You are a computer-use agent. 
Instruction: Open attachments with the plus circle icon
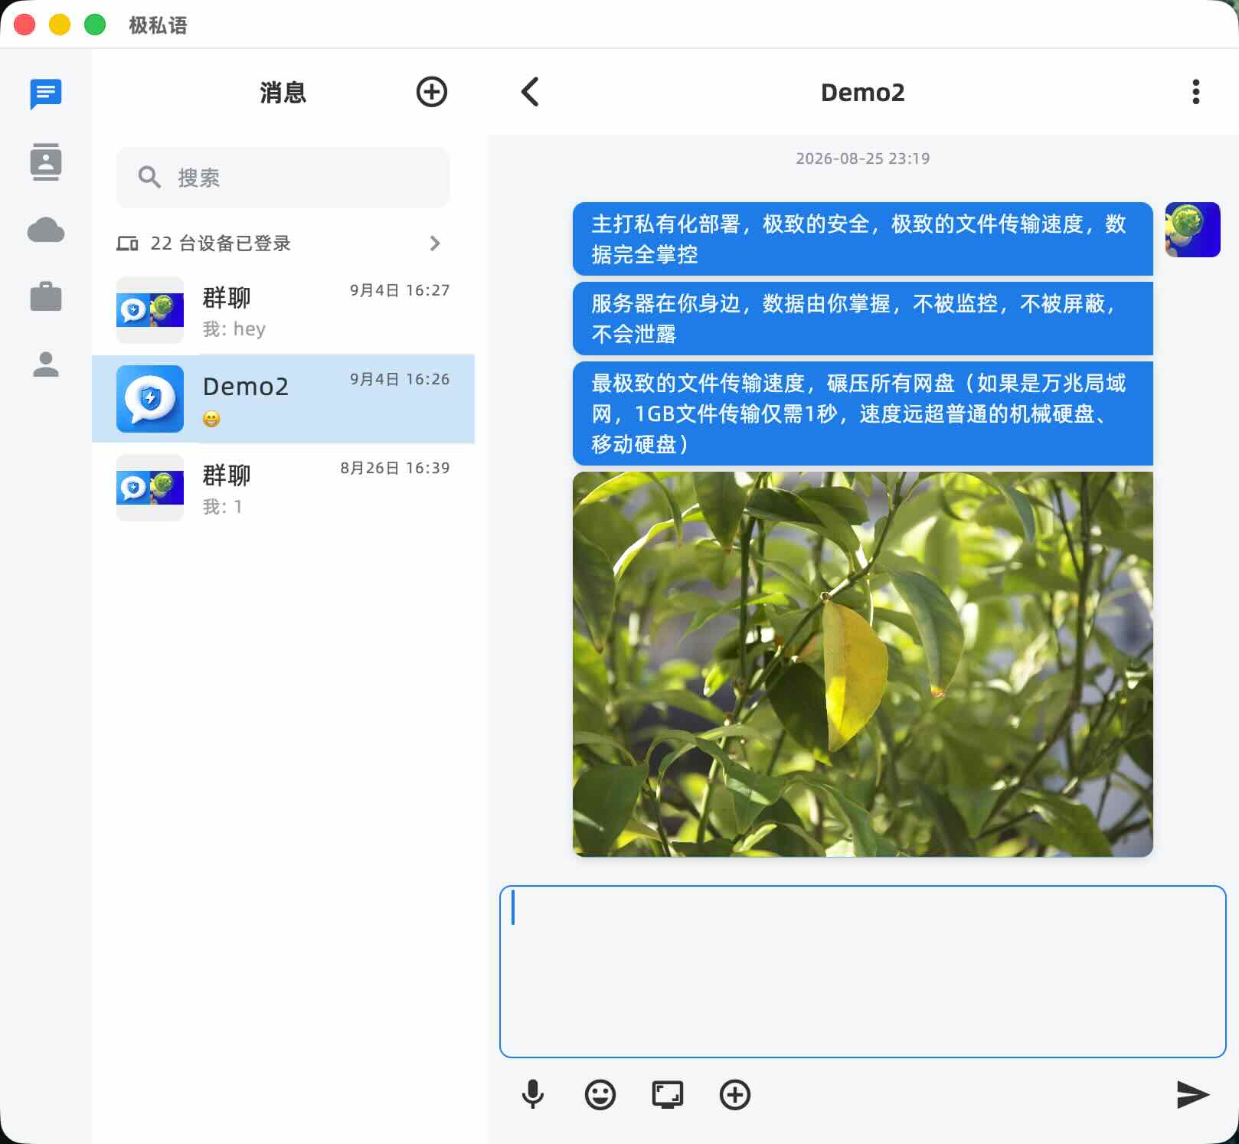pos(735,1095)
